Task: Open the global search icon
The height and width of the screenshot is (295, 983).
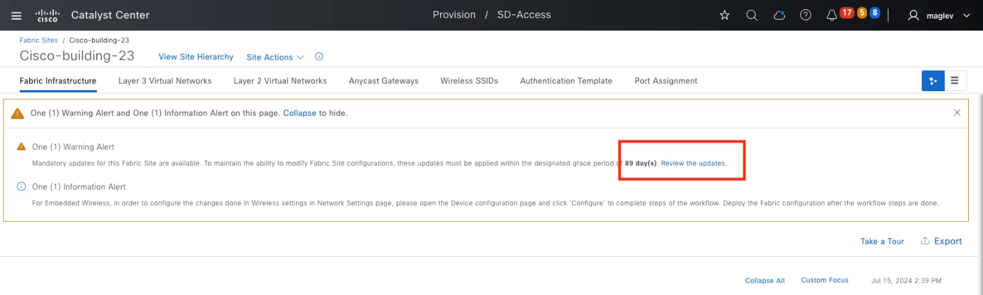Action: pos(752,15)
